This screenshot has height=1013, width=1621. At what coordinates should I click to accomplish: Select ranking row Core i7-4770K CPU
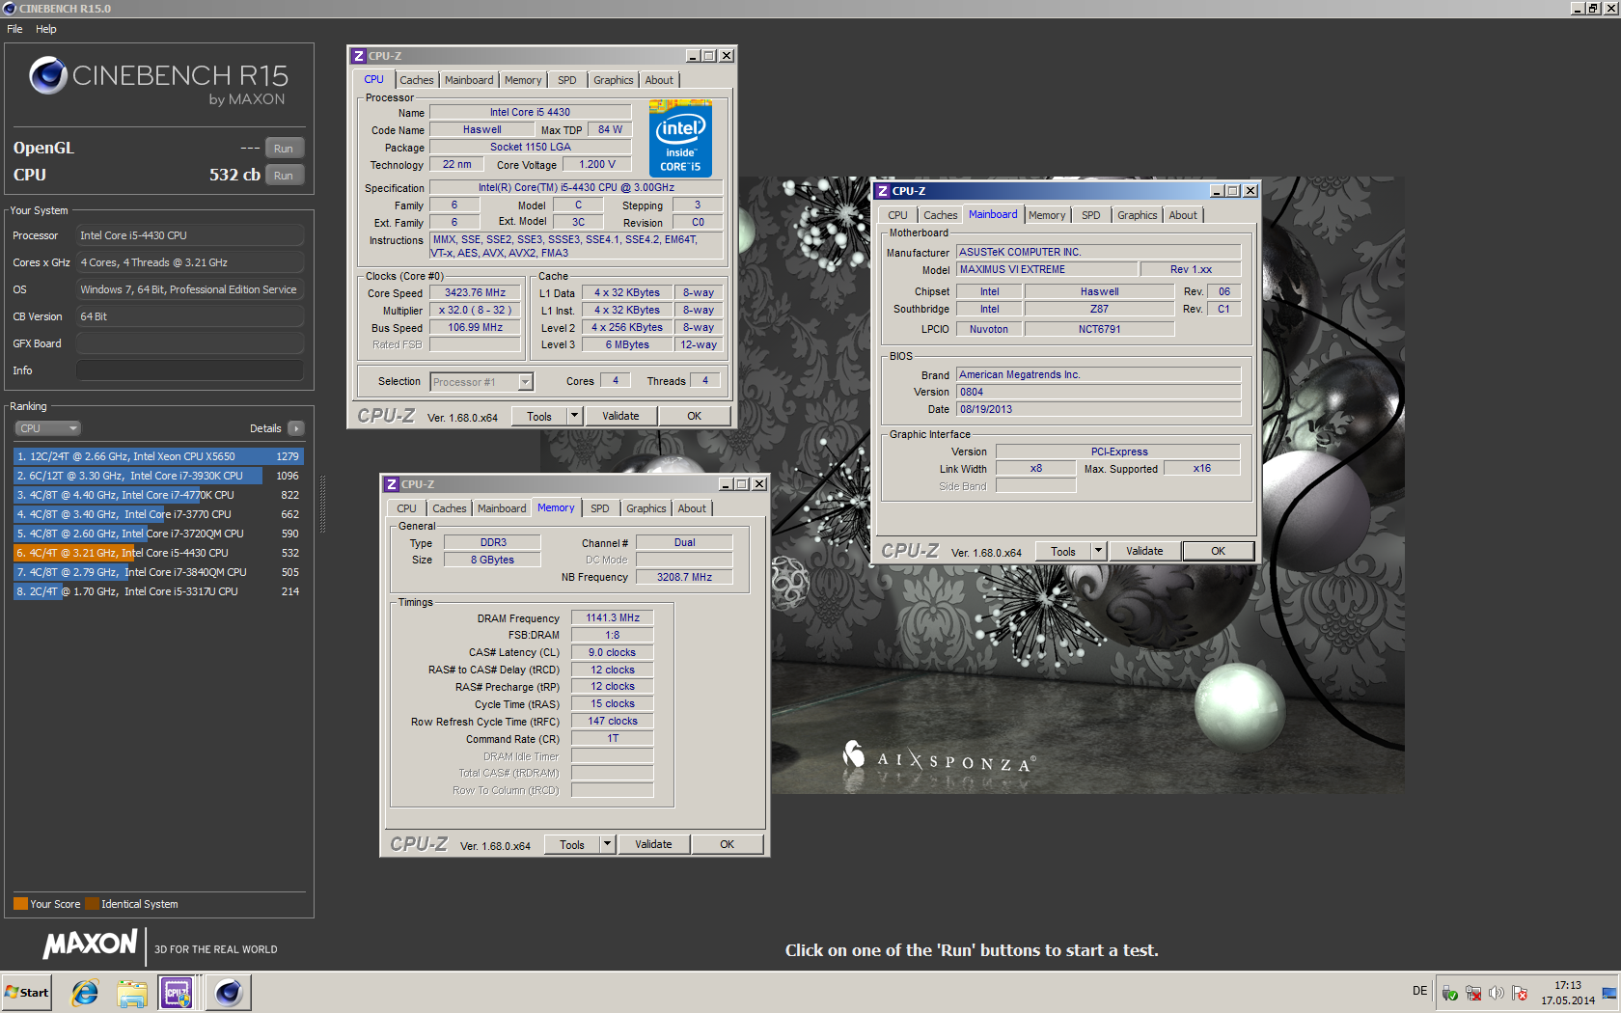coord(158,495)
